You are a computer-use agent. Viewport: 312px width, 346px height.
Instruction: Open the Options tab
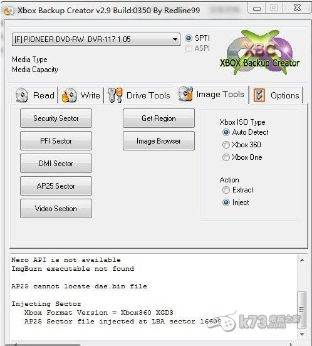(276, 95)
